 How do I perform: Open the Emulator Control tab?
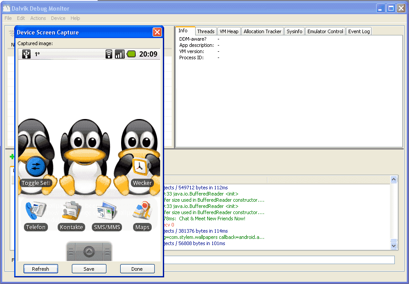coord(325,31)
